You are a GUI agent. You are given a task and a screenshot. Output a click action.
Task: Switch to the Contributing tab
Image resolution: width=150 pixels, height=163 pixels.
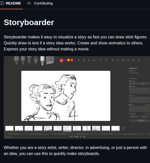[40, 3]
